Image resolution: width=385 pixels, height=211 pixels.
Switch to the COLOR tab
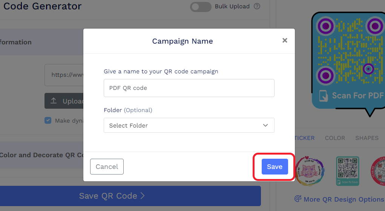point(335,138)
